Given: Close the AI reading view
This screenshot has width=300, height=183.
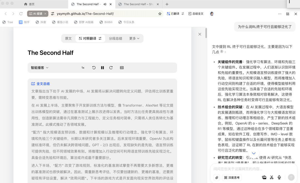Looking at the screenshot, I should pyautogui.click(x=200, y=34).
